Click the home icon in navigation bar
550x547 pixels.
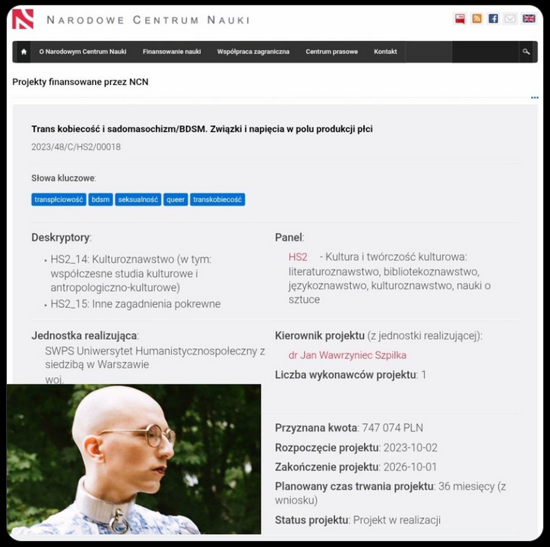pyautogui.click(x=24, y=52)
